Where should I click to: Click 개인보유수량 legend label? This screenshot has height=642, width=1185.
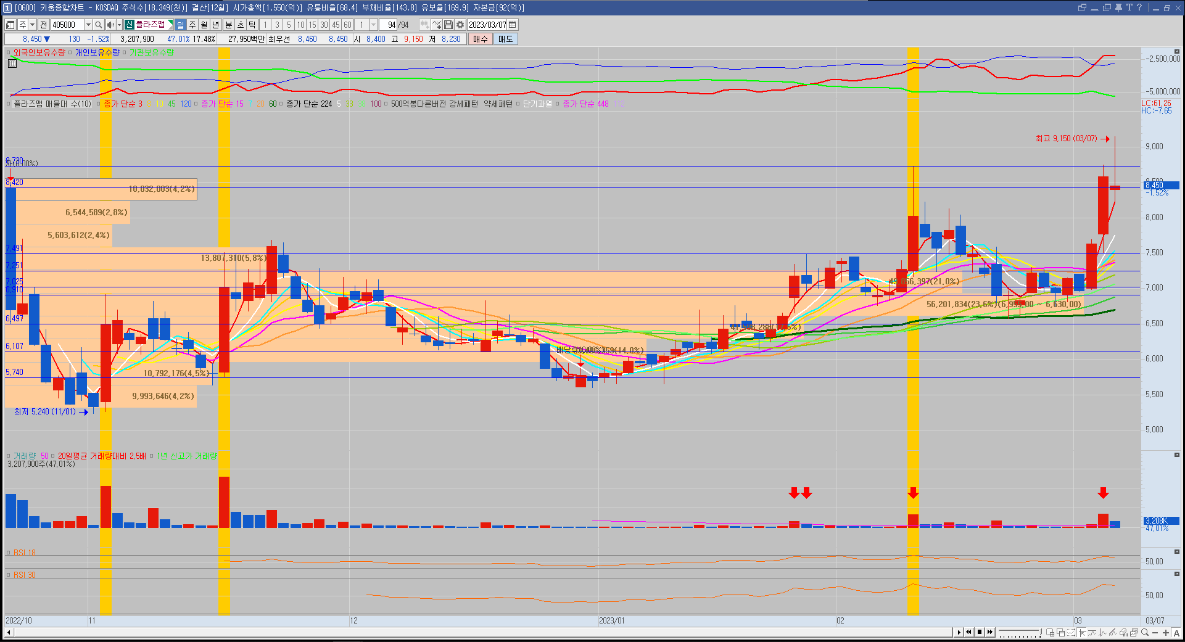[x=97, y=52]
